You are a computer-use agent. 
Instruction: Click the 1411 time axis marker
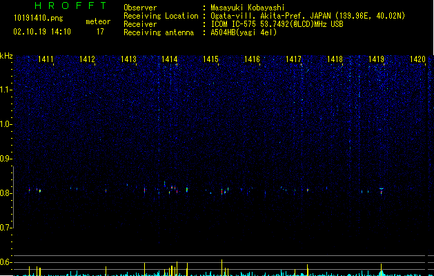46,59
